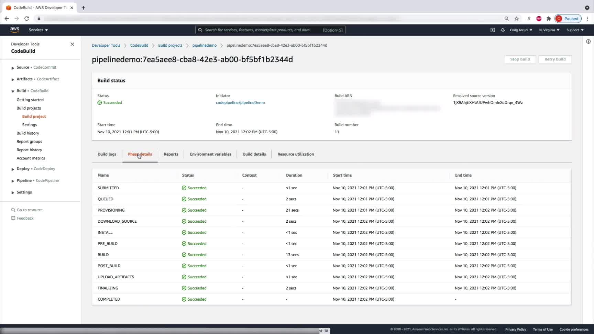
Task: Open Account metrics in the sidebar
Action: (x=31, y=158)
